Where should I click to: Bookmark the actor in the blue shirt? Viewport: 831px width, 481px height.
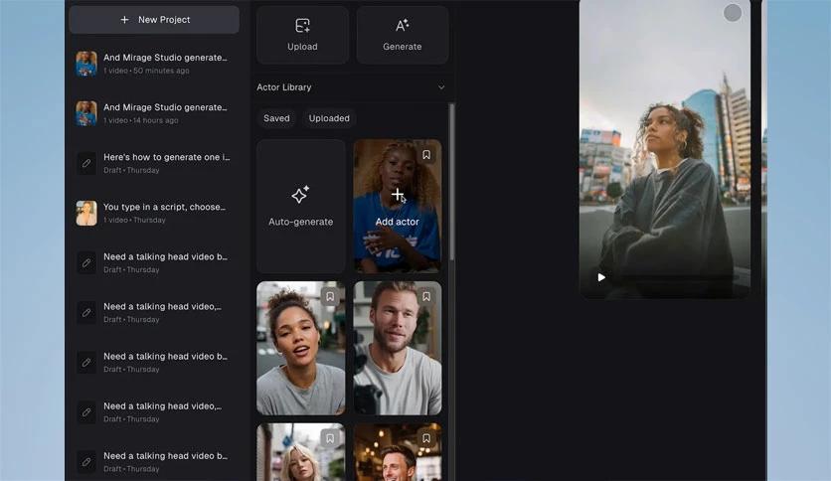point(426,155)
